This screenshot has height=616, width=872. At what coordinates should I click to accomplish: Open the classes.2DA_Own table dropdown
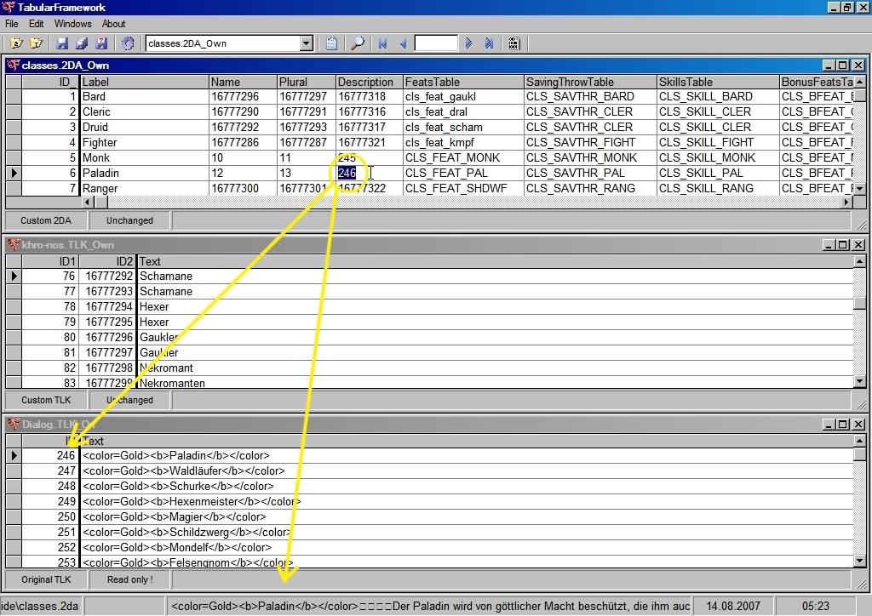coord(307,43)
